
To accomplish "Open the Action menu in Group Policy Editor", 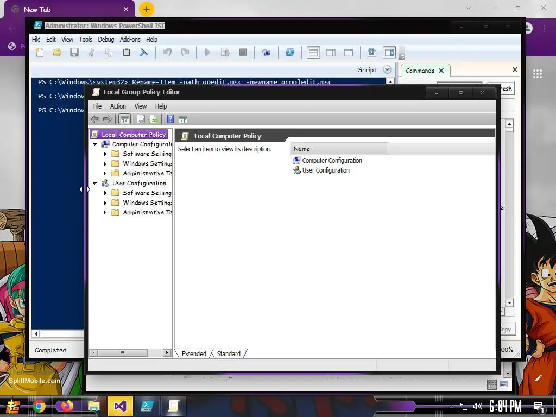I will pos(118,106).
